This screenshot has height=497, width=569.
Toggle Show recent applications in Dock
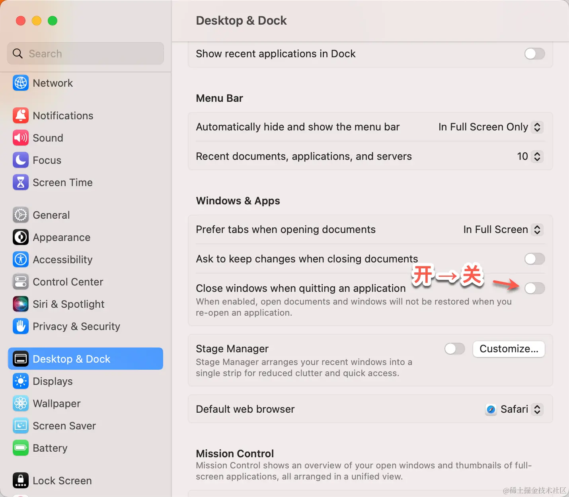coord(534,54)
